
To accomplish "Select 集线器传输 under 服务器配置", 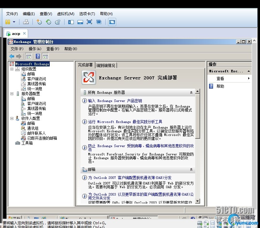I will coord(36,108).
